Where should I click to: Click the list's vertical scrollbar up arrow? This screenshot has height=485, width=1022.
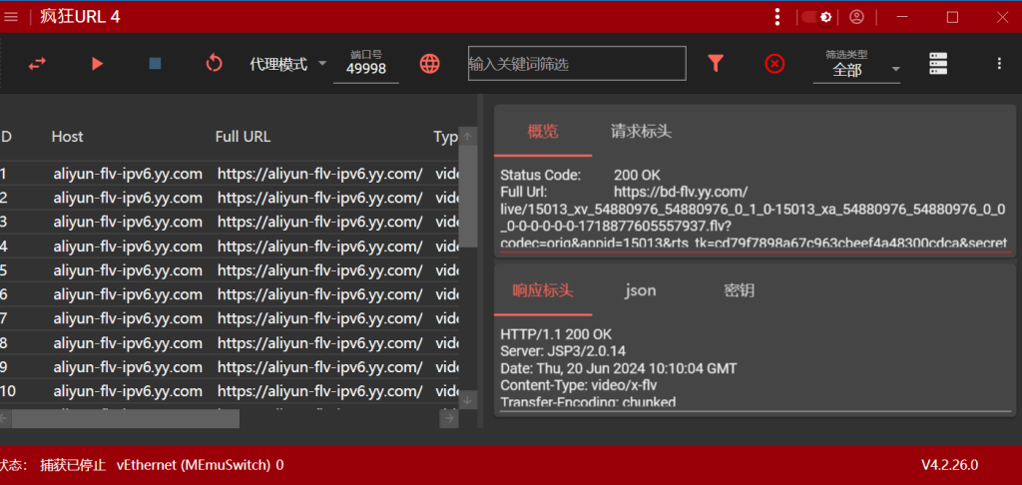click(467, 137)
